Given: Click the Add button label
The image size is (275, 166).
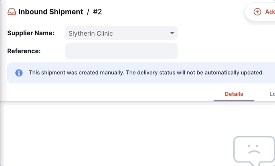Looking at the screenshot, I should pyautogui.click(x=270, y=12).
